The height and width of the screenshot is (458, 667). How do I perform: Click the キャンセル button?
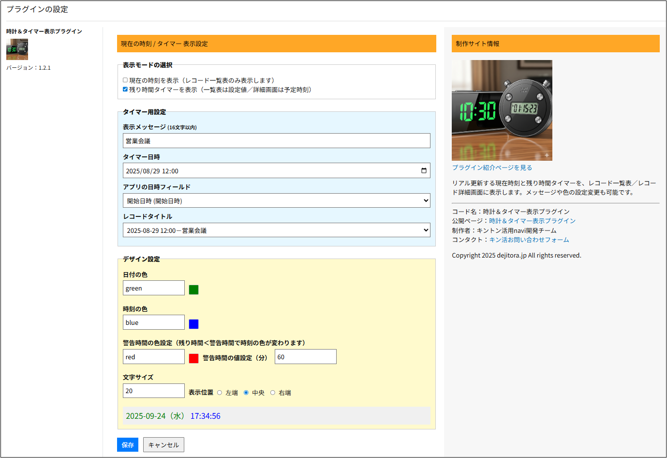(163, 445)
